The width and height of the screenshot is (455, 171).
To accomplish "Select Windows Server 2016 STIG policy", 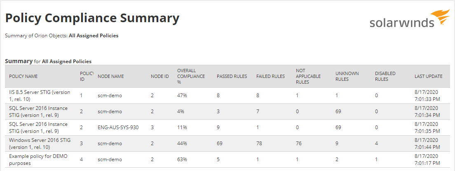I will 40,144.
